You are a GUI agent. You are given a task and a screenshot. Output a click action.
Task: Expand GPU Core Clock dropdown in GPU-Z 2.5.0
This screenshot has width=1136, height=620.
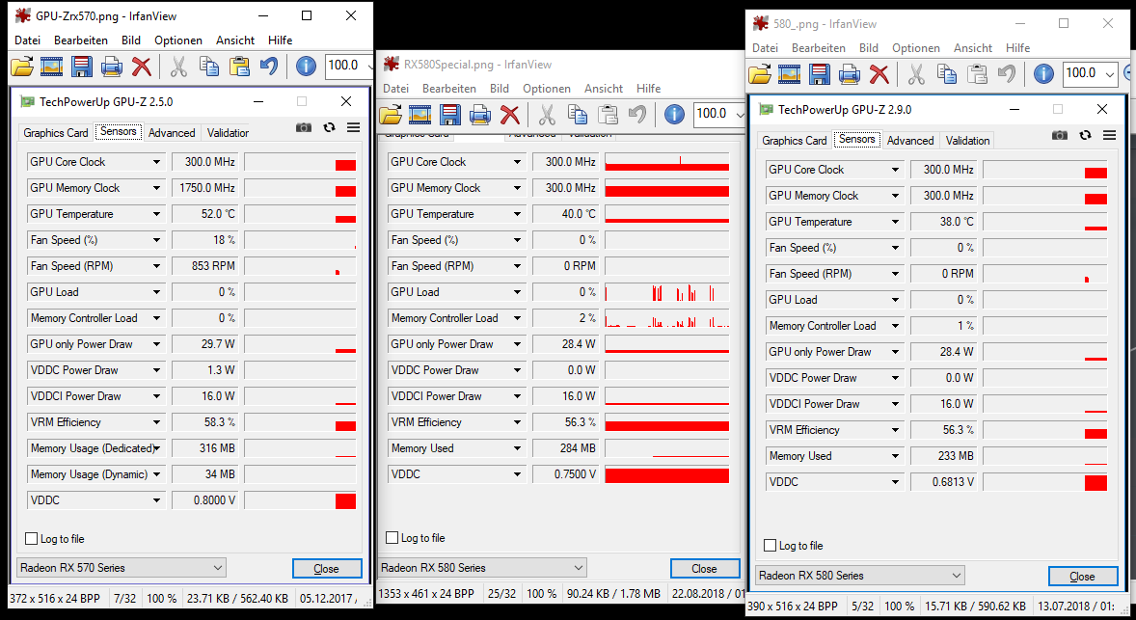156,162
